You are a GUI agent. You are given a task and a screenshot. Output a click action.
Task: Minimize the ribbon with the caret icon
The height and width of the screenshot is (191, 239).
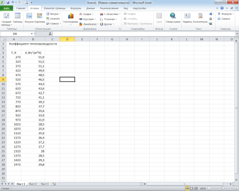coord(217,8)
